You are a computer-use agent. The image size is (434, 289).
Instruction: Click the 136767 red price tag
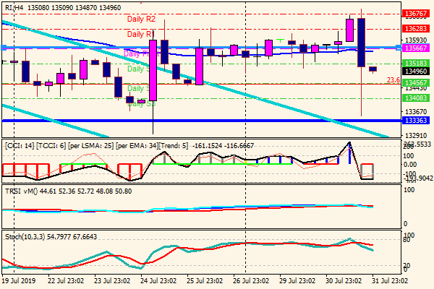415,14
